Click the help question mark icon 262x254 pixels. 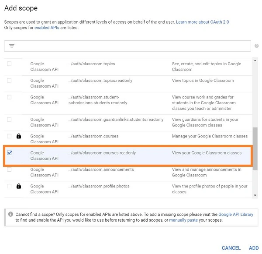(256, 46)
